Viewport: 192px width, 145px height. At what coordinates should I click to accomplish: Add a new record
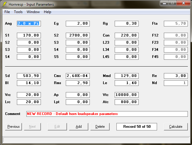click(79, 127)
